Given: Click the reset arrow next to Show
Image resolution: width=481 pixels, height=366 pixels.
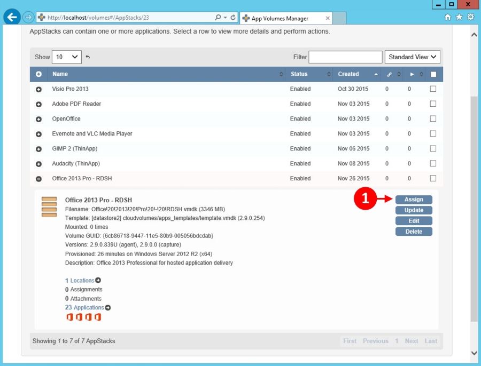Looking at the screenshot, I should coord(88,57).
